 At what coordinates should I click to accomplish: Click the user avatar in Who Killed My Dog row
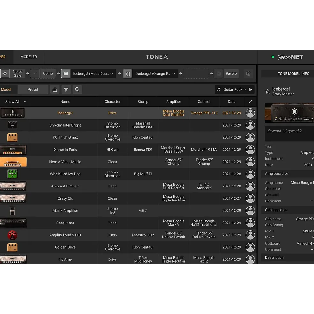250,174
